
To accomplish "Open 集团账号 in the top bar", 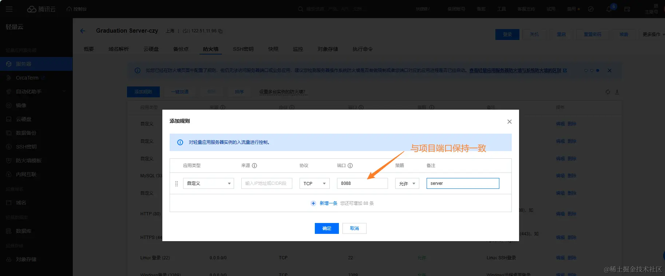I will coord(456,9).
